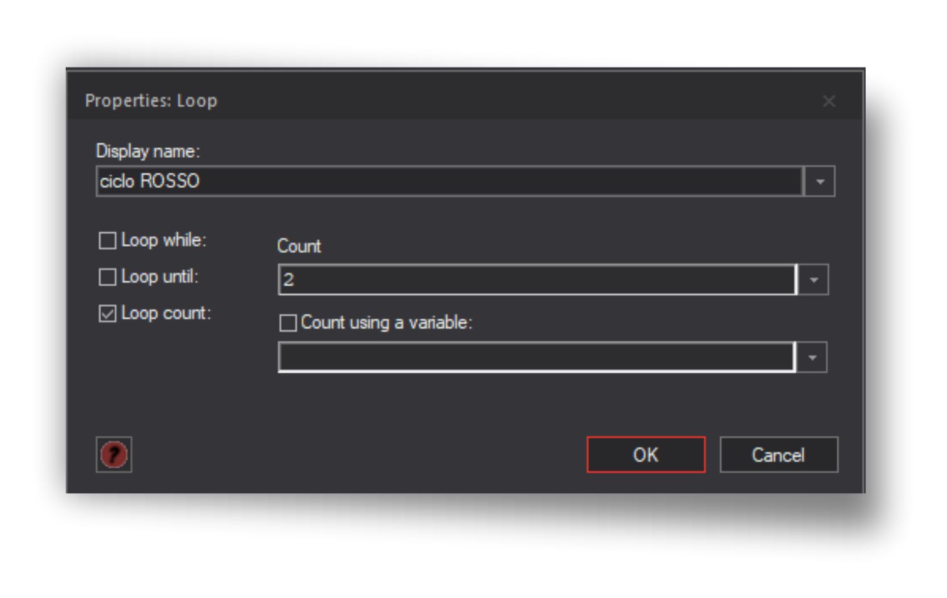Enable the Loop while checkbox
Screen dimensions: 947x598
click(x=108, y=240)
